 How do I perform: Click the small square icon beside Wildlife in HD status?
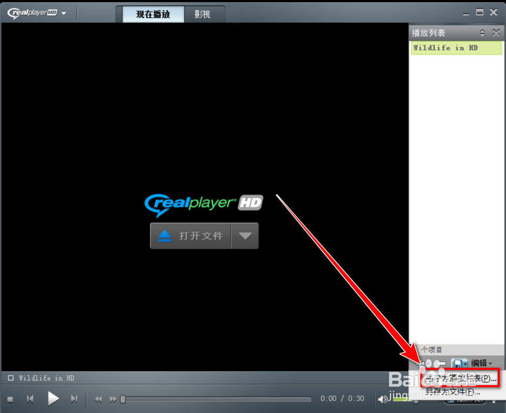(11, 378)
